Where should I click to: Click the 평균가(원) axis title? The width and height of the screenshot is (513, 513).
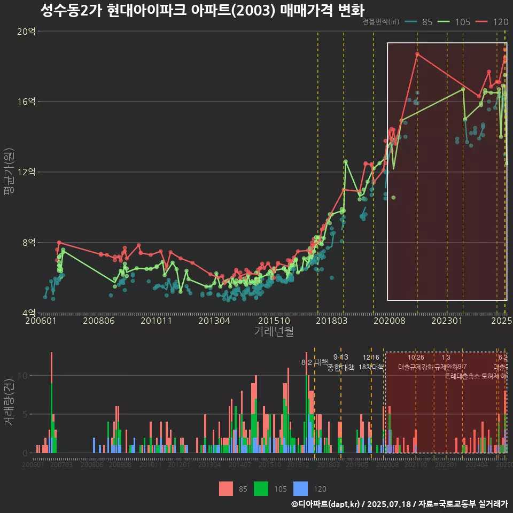(x=9, y=172)
